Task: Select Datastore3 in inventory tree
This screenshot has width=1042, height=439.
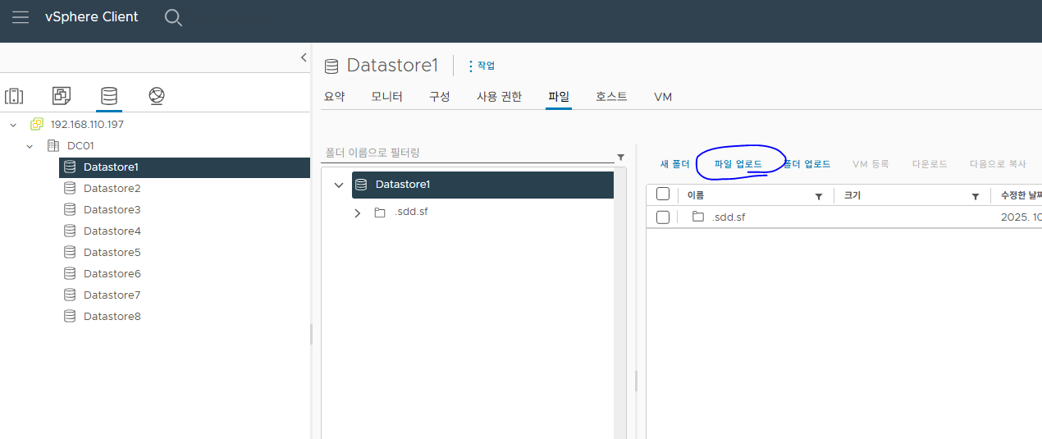Action: point(112,209)
